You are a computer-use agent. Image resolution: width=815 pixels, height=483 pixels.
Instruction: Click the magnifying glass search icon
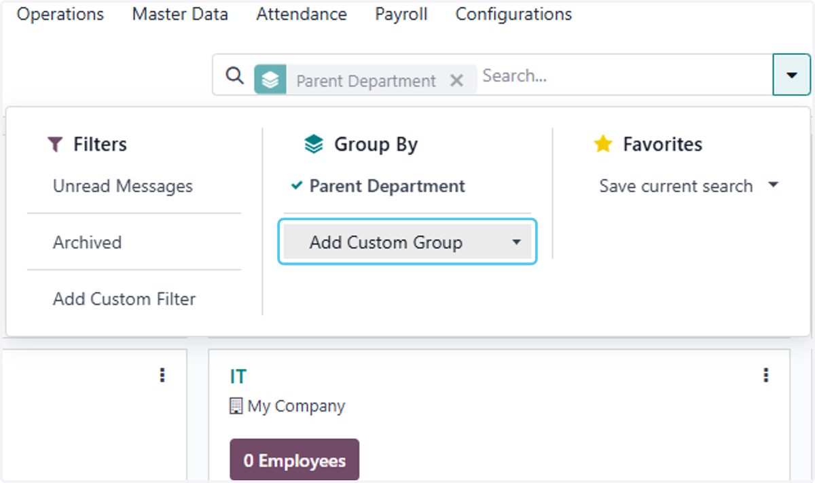[234, 75]
